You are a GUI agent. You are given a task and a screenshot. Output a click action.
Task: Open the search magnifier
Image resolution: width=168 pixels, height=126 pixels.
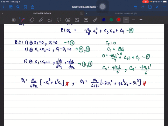[x=18, y=7]
